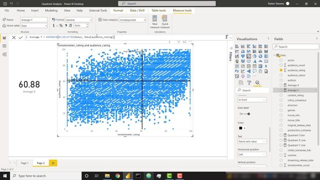
Task: Collapse the Fields pane
Action: click(316, 39)
